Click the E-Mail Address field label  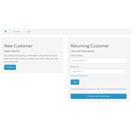point(77,55)
